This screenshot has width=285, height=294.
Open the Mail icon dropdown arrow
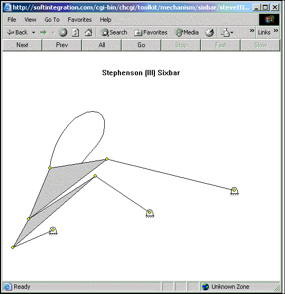click(x=232, y=33)
